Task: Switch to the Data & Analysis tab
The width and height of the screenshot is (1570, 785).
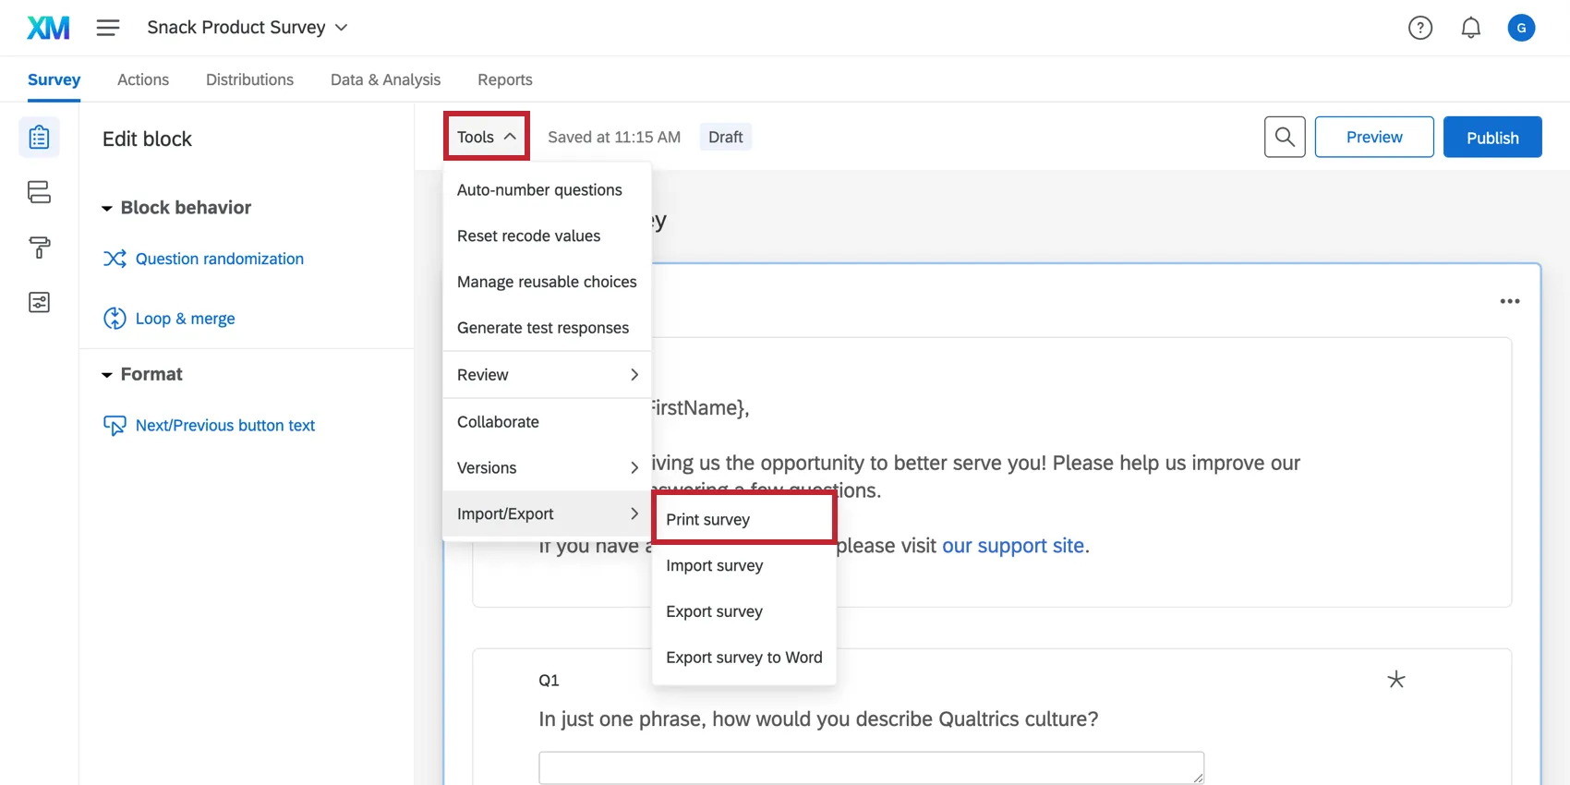Action: click(385, 79)
